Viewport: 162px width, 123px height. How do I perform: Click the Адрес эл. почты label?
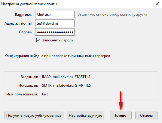point(18,23)
